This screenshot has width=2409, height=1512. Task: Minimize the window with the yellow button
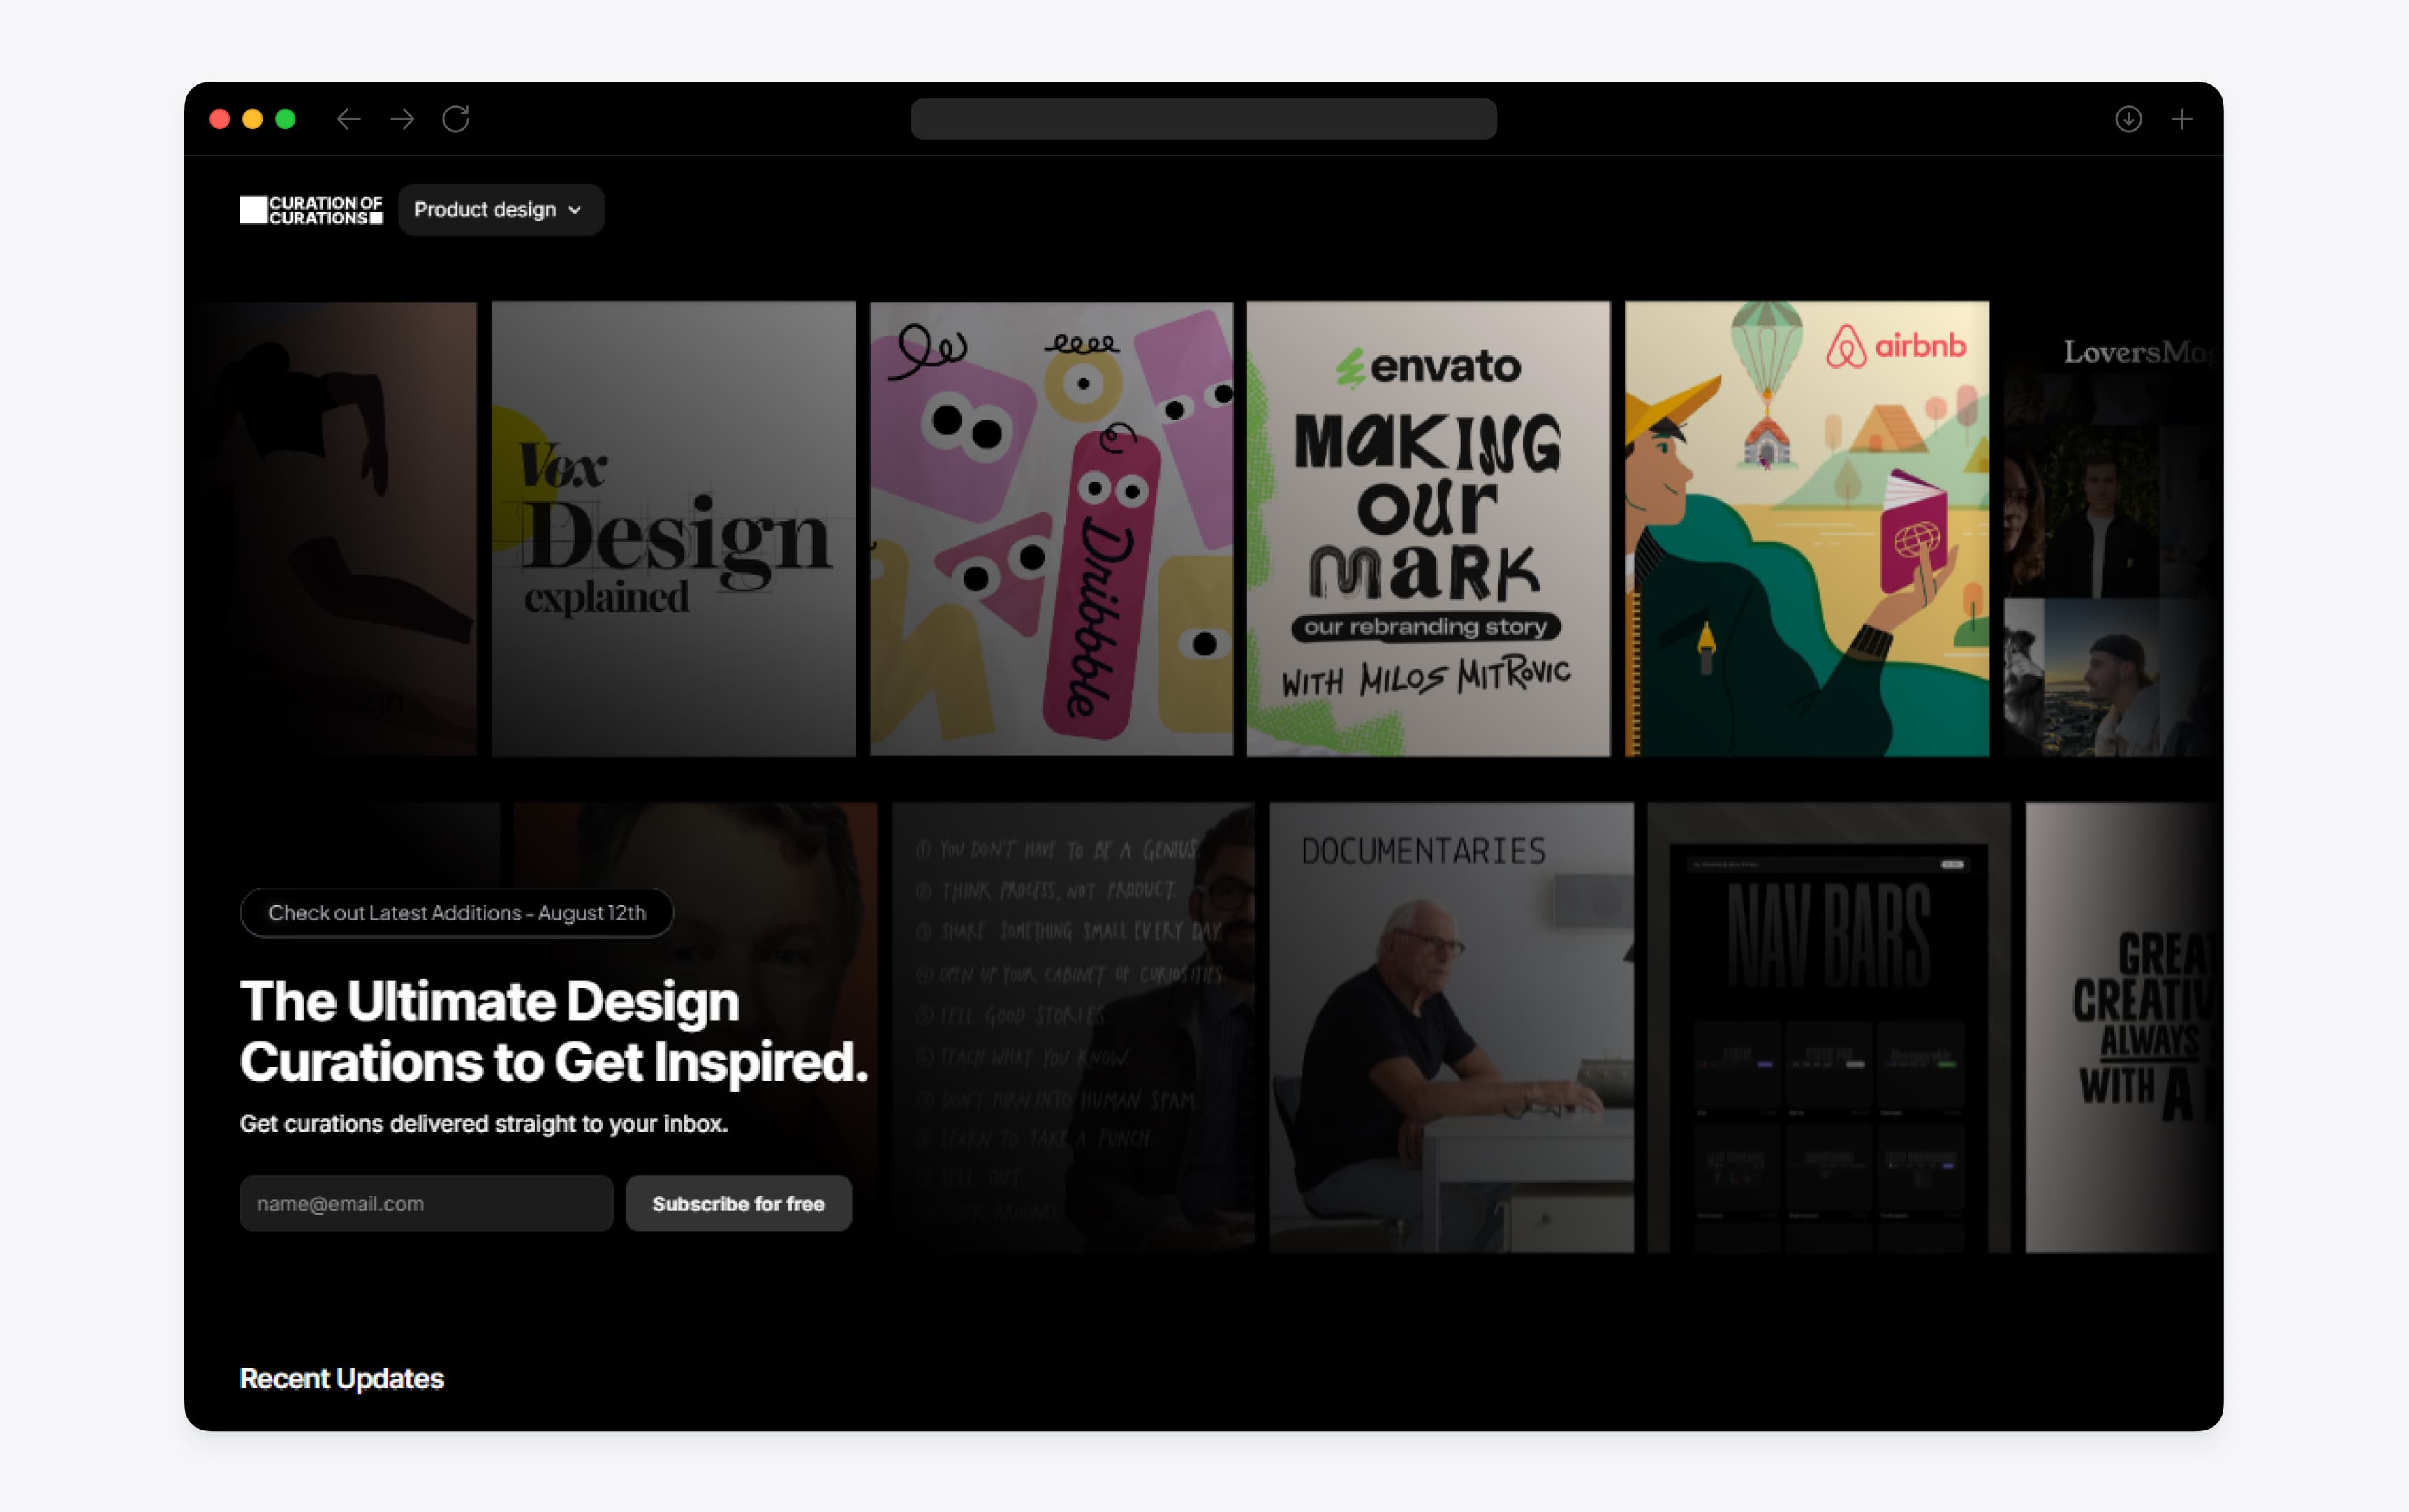pos(253,119)
